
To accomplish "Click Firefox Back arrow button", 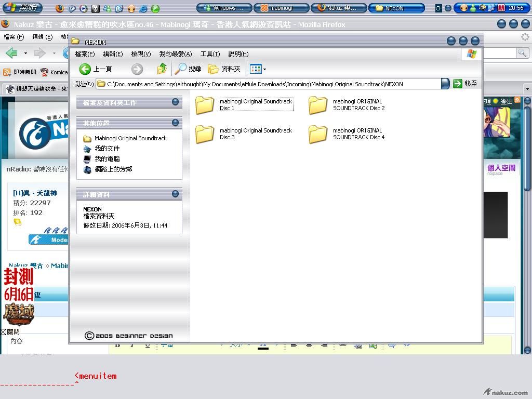I will pyautogui.click(x=12, y=54).
